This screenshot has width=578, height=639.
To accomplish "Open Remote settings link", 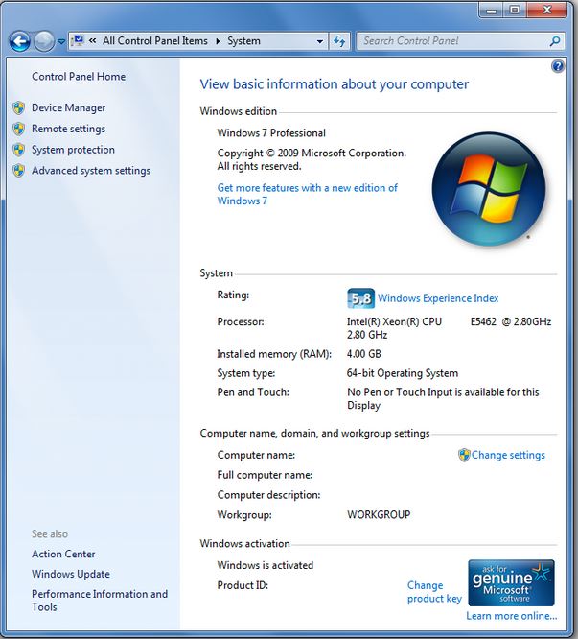I will pos(68,129).
